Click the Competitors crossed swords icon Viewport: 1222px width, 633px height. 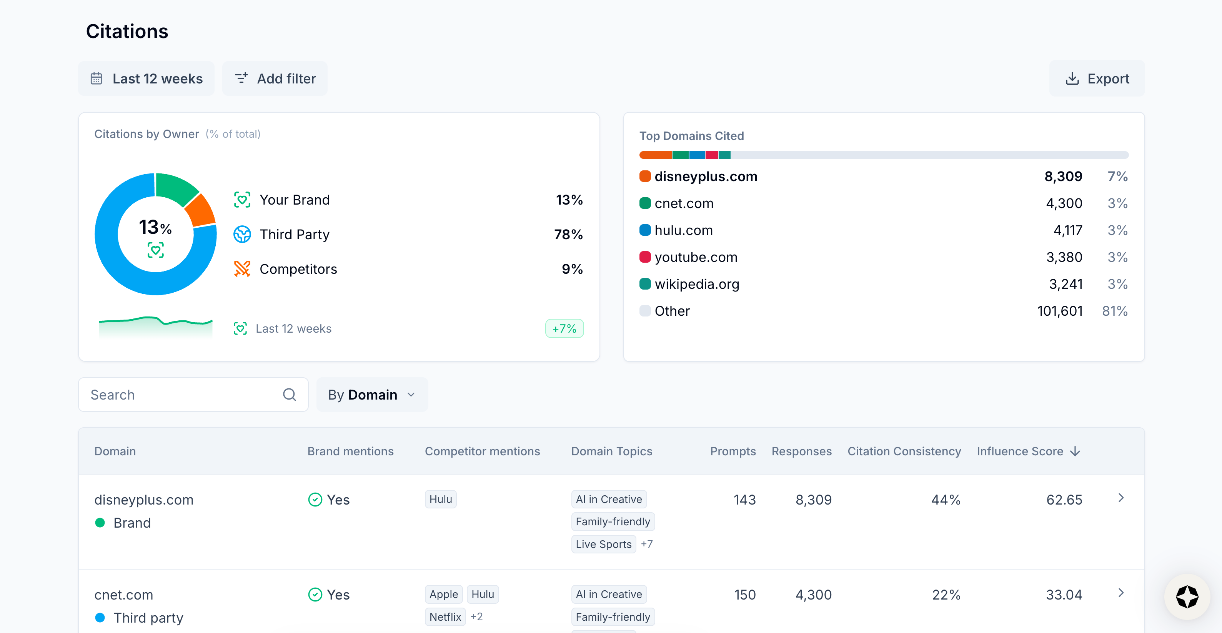242,269
